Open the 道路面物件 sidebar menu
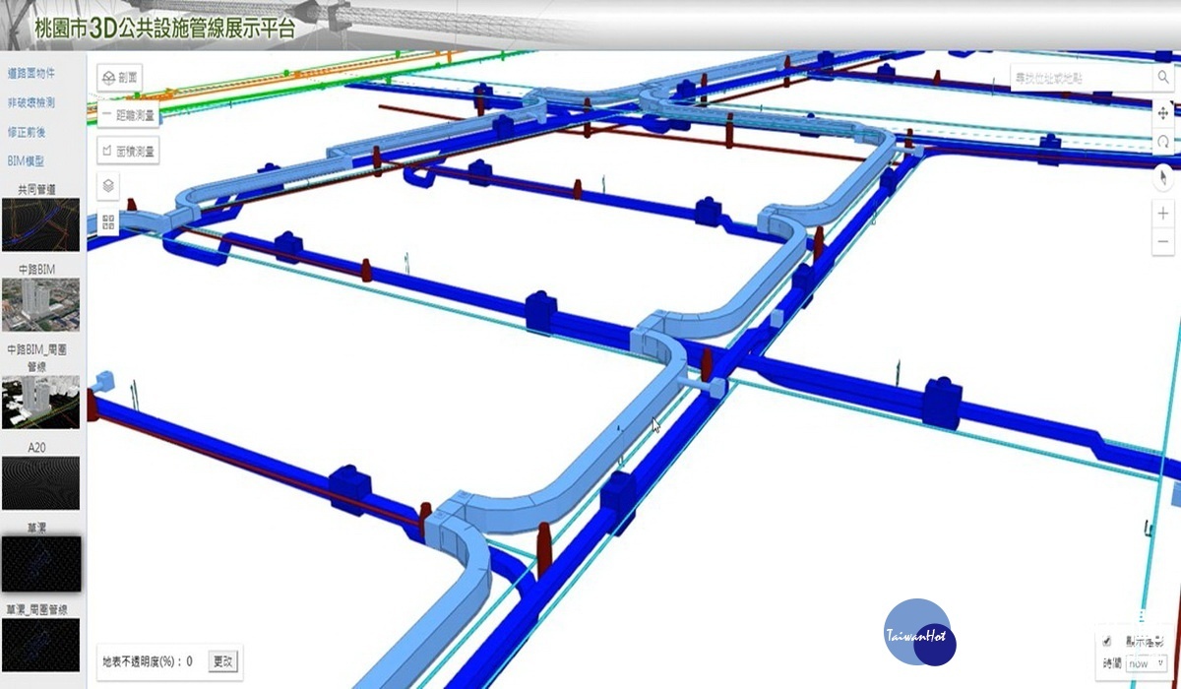 coord(31,73)
